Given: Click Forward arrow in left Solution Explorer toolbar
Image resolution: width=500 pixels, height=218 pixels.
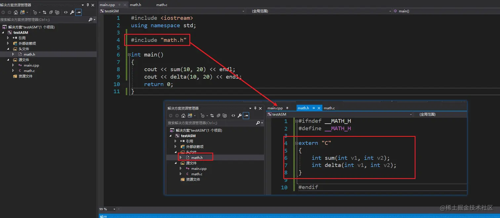Looking at the screenshot, I should pyautogui.click(x=10, y=12).
